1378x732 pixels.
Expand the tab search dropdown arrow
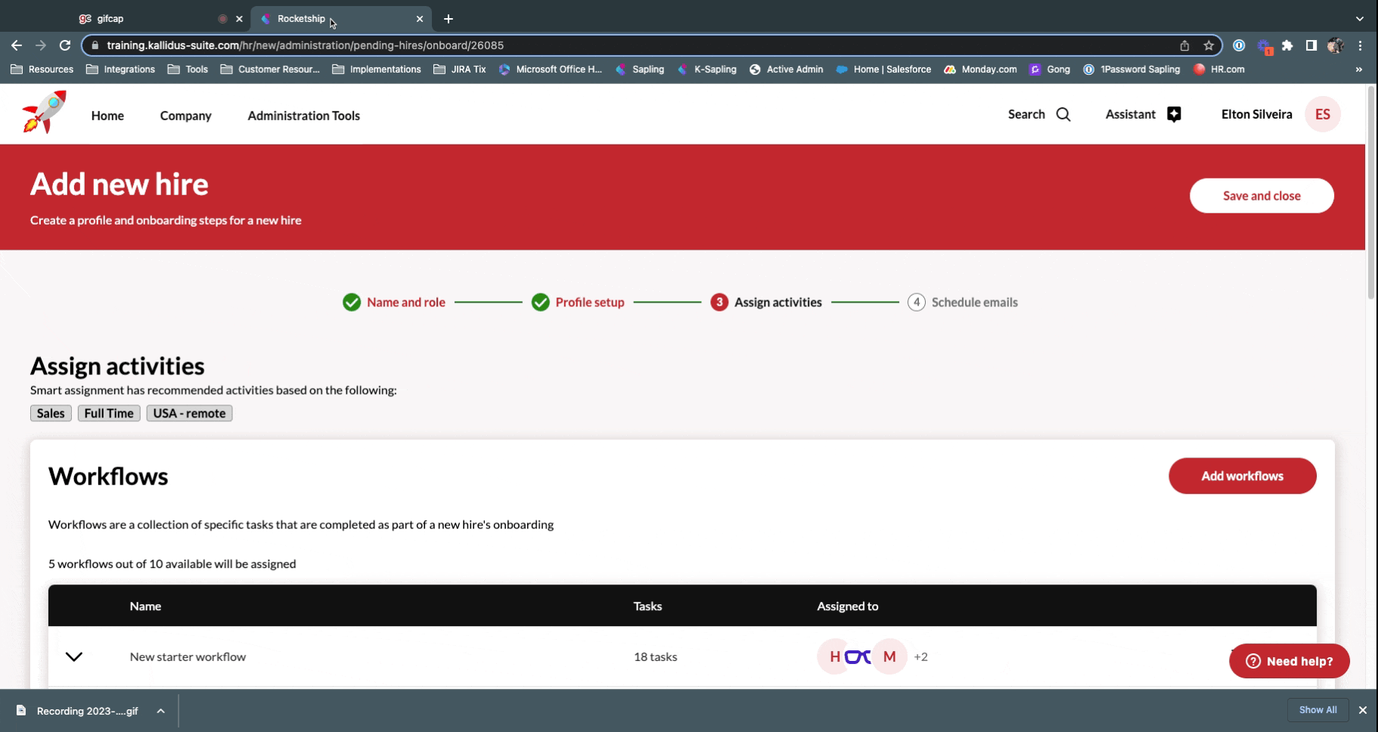point(1359,19)
